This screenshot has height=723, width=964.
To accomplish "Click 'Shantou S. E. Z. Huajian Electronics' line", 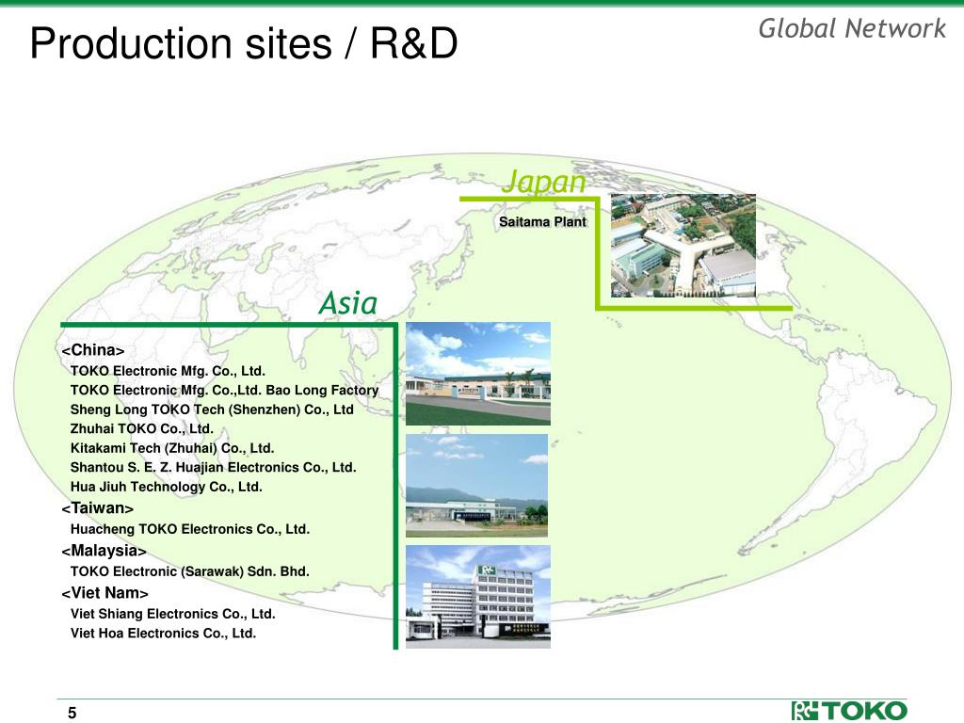I will point(214,467).
